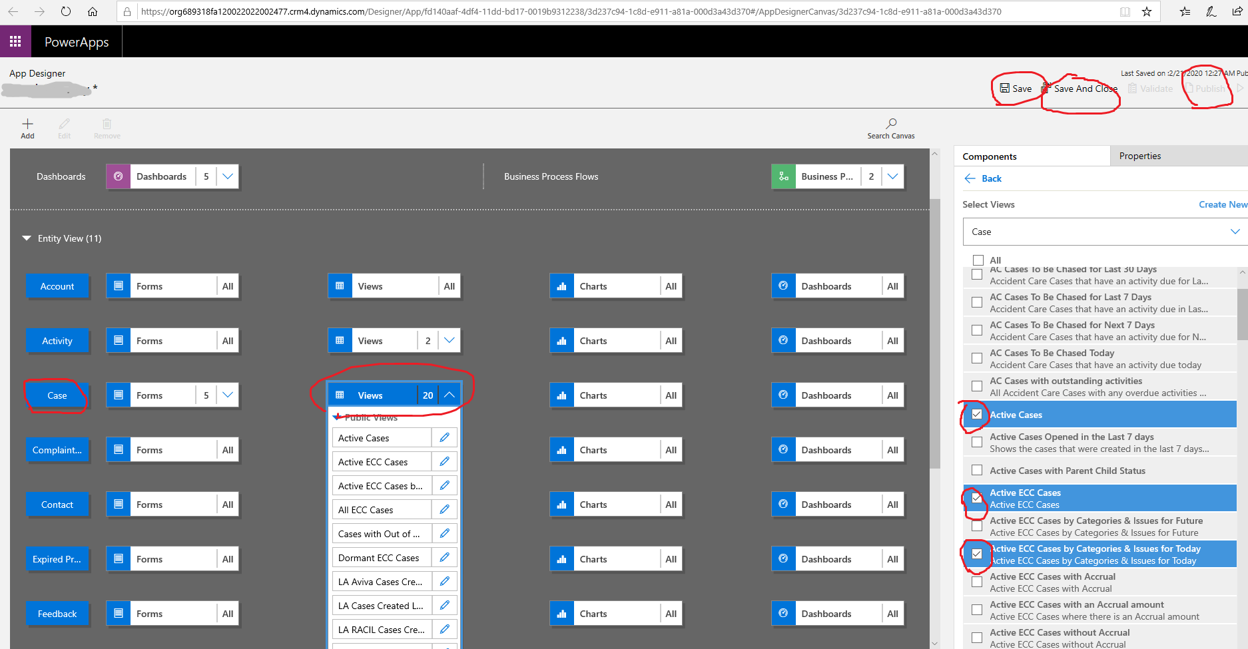Viewport: 1248px width, 649px height.
Task: Select the Case entity tile
Action: [57, 395]
